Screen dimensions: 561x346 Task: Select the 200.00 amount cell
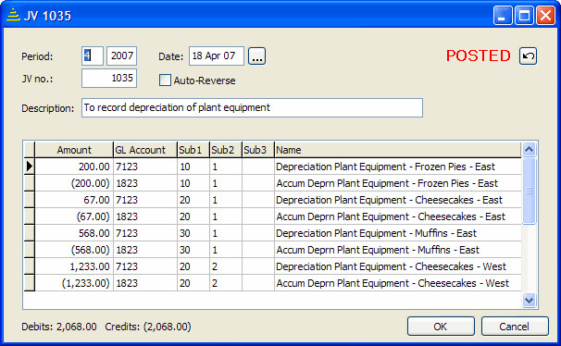coord(74,167)
